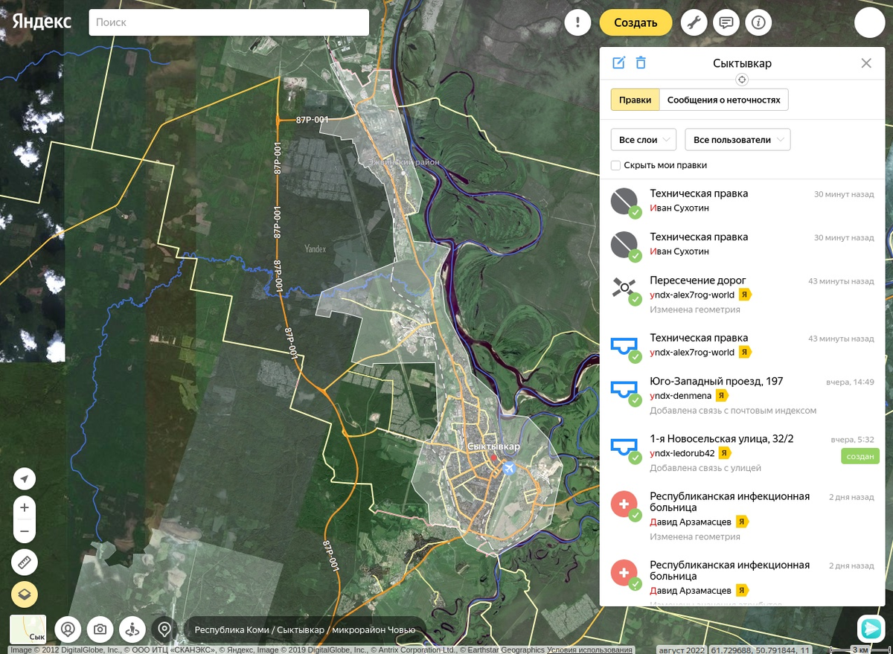Click the август 2022 imagery date
Image resolution: width=893 pixels, height=654 pixels.
click(681, 650)
